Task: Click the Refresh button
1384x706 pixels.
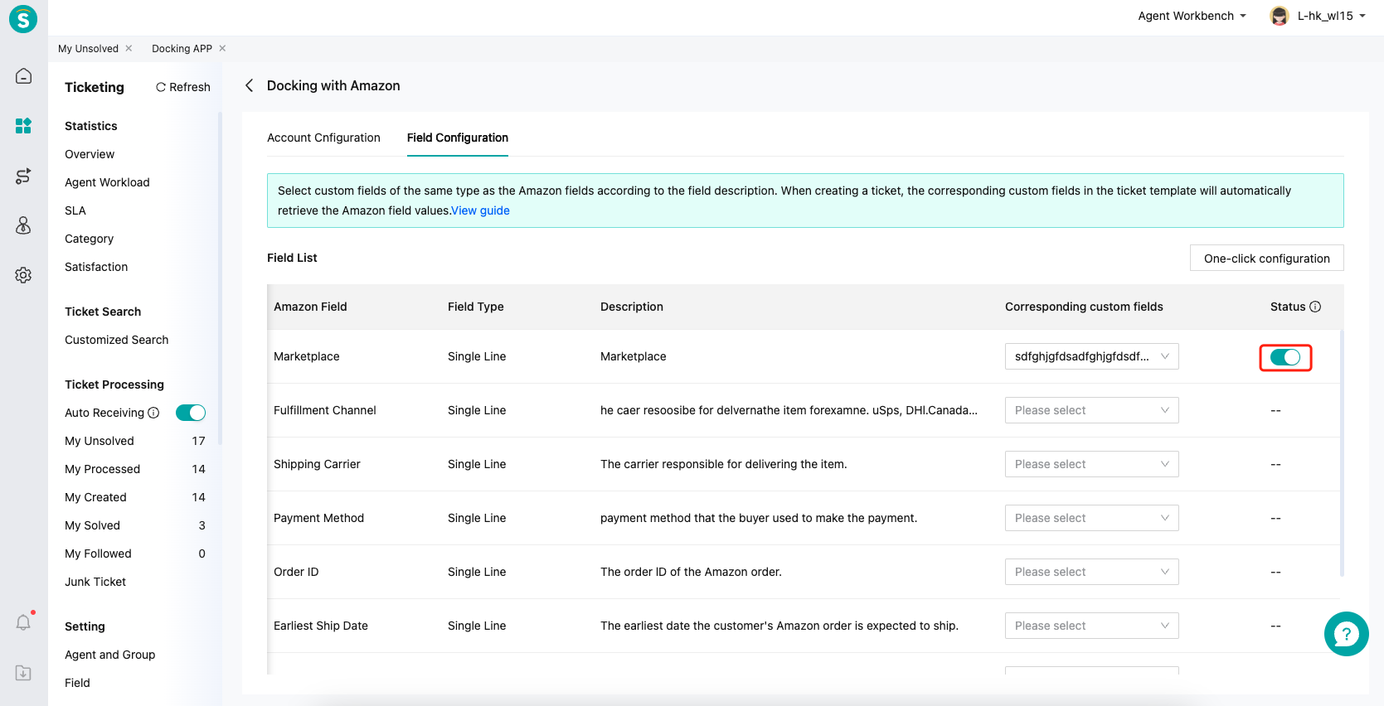Action: click(183, 87)
